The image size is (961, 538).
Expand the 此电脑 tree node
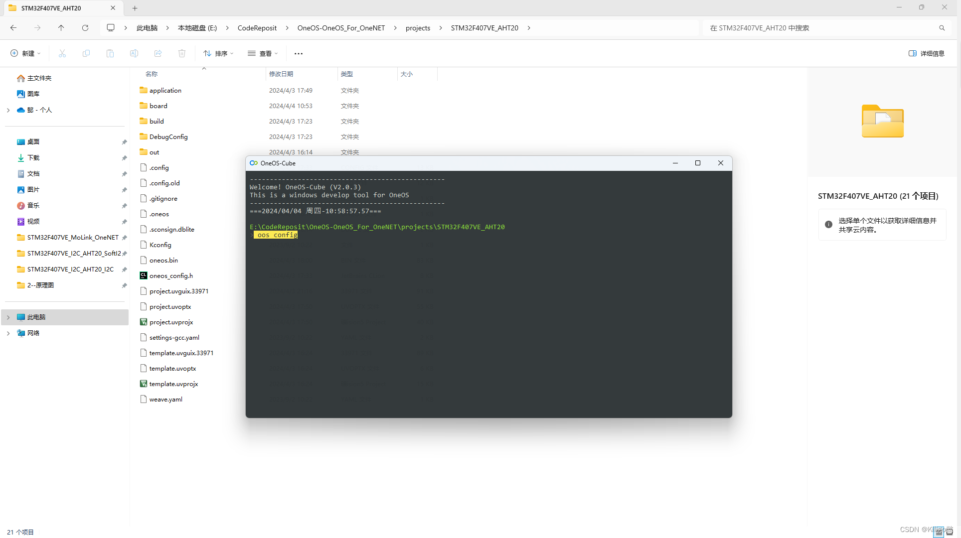(8, 317)
